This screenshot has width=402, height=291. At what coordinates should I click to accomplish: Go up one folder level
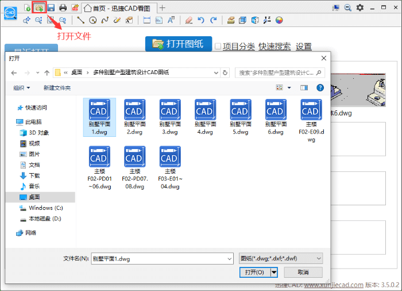coord(47,73)
